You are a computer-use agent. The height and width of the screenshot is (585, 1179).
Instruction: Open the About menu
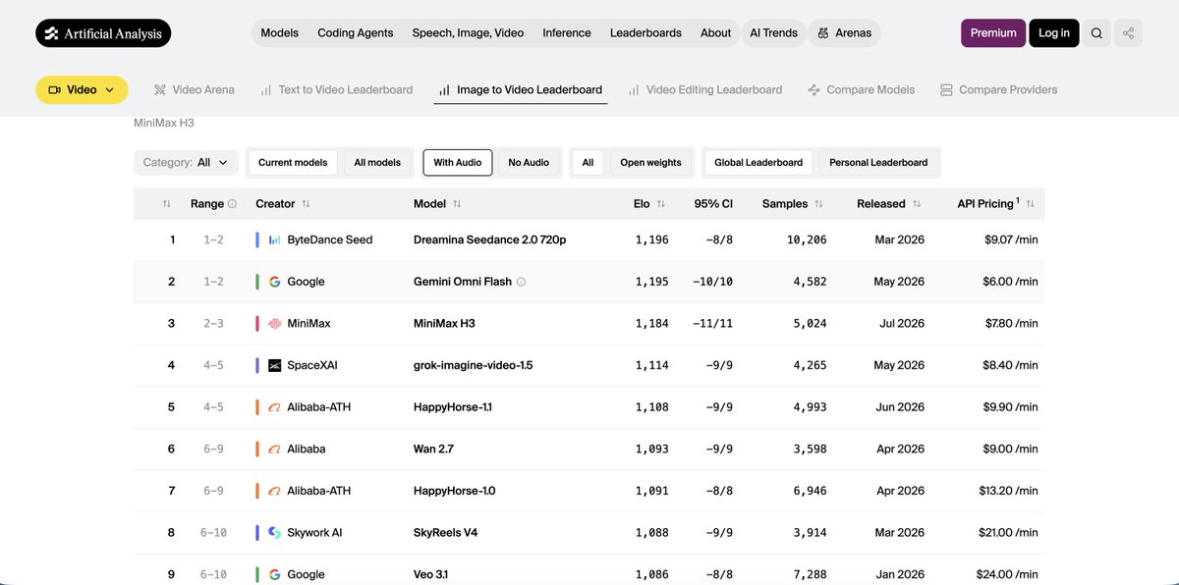coord(715,33)
